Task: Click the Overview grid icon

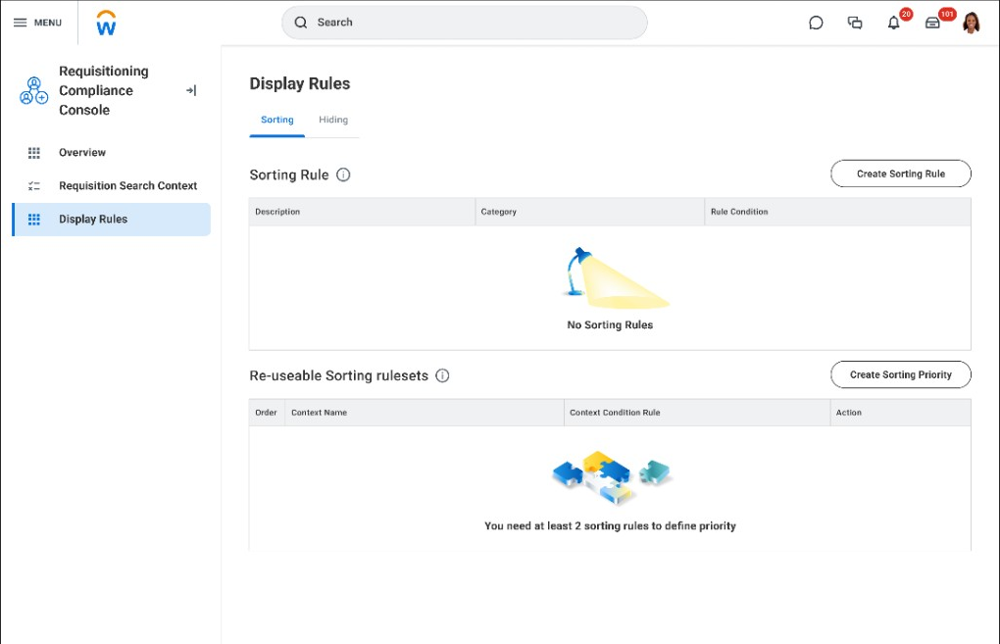Action: (33, 152)
